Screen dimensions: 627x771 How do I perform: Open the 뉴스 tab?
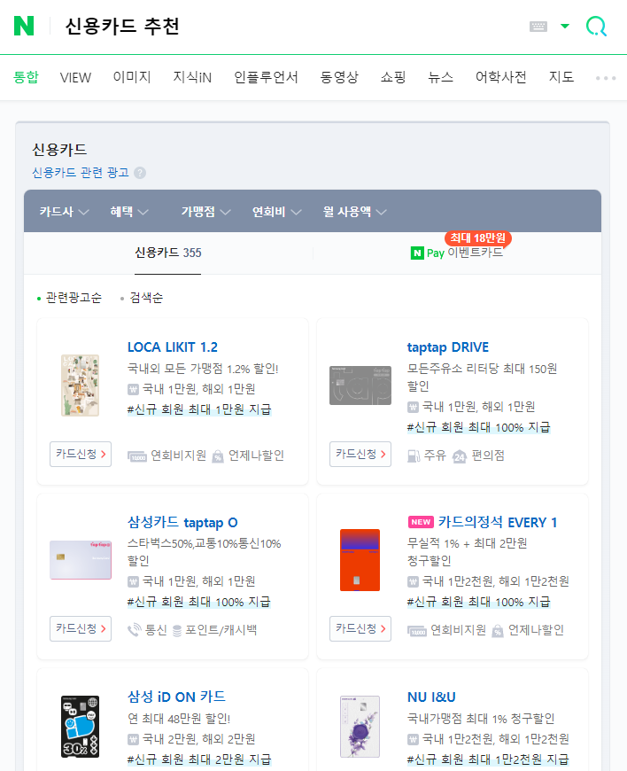click(x=440, y=77)
